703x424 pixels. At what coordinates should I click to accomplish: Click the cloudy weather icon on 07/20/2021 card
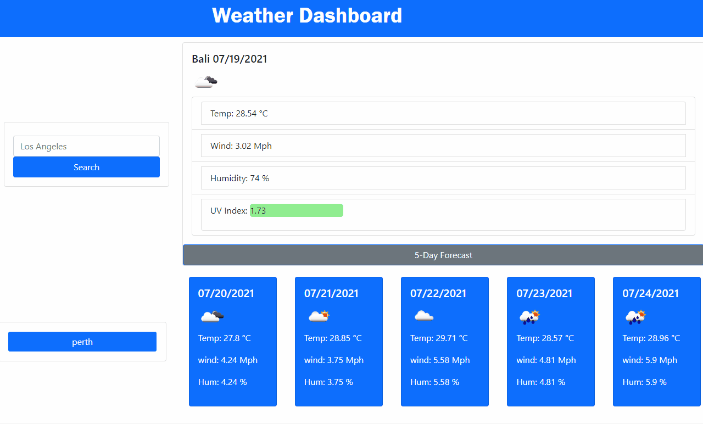pos(212,316)
